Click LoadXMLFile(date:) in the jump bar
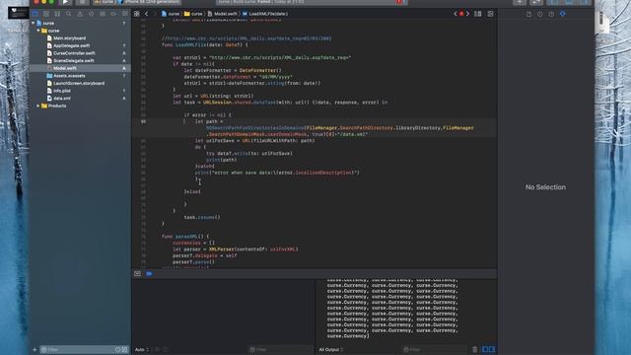This screenshot has width=631, height=355. click(x=265, y=14)
